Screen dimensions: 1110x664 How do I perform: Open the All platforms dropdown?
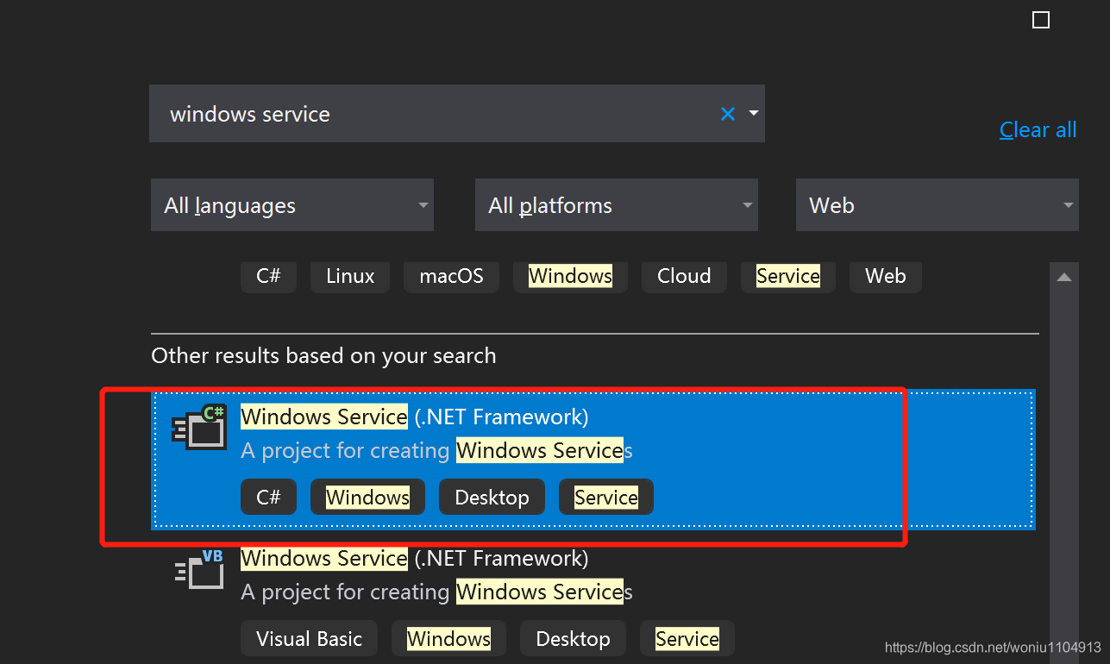tap(616, 204)
